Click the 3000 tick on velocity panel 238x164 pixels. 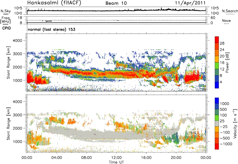[x=18, y=115]
